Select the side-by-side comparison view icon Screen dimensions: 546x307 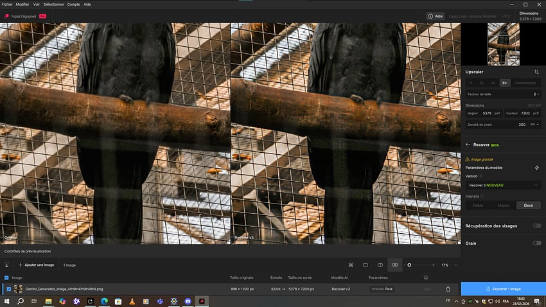click(x=395, y=265)
